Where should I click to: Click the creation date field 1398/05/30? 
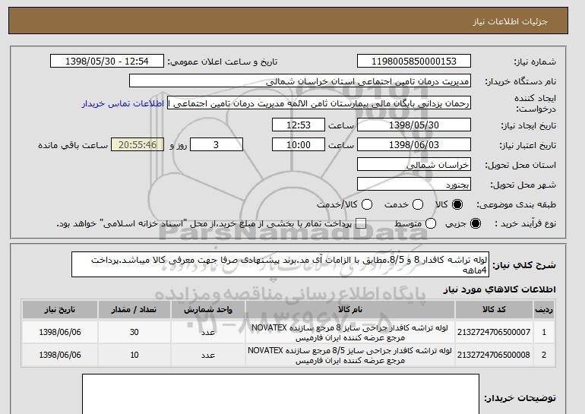click(414, 125)
